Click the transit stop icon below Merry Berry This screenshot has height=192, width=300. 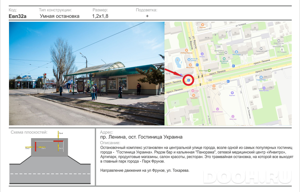pyautogui.click(x=197, y=65)
